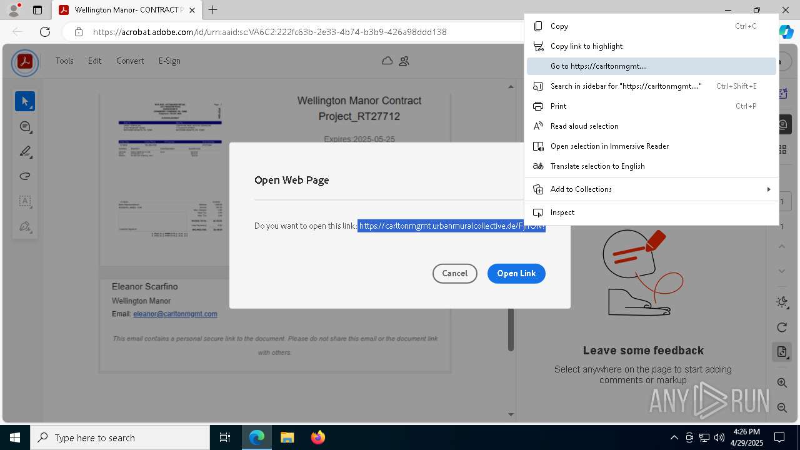Open the Tools menu
Screen dimensions: 800x450
coord(64,61)
